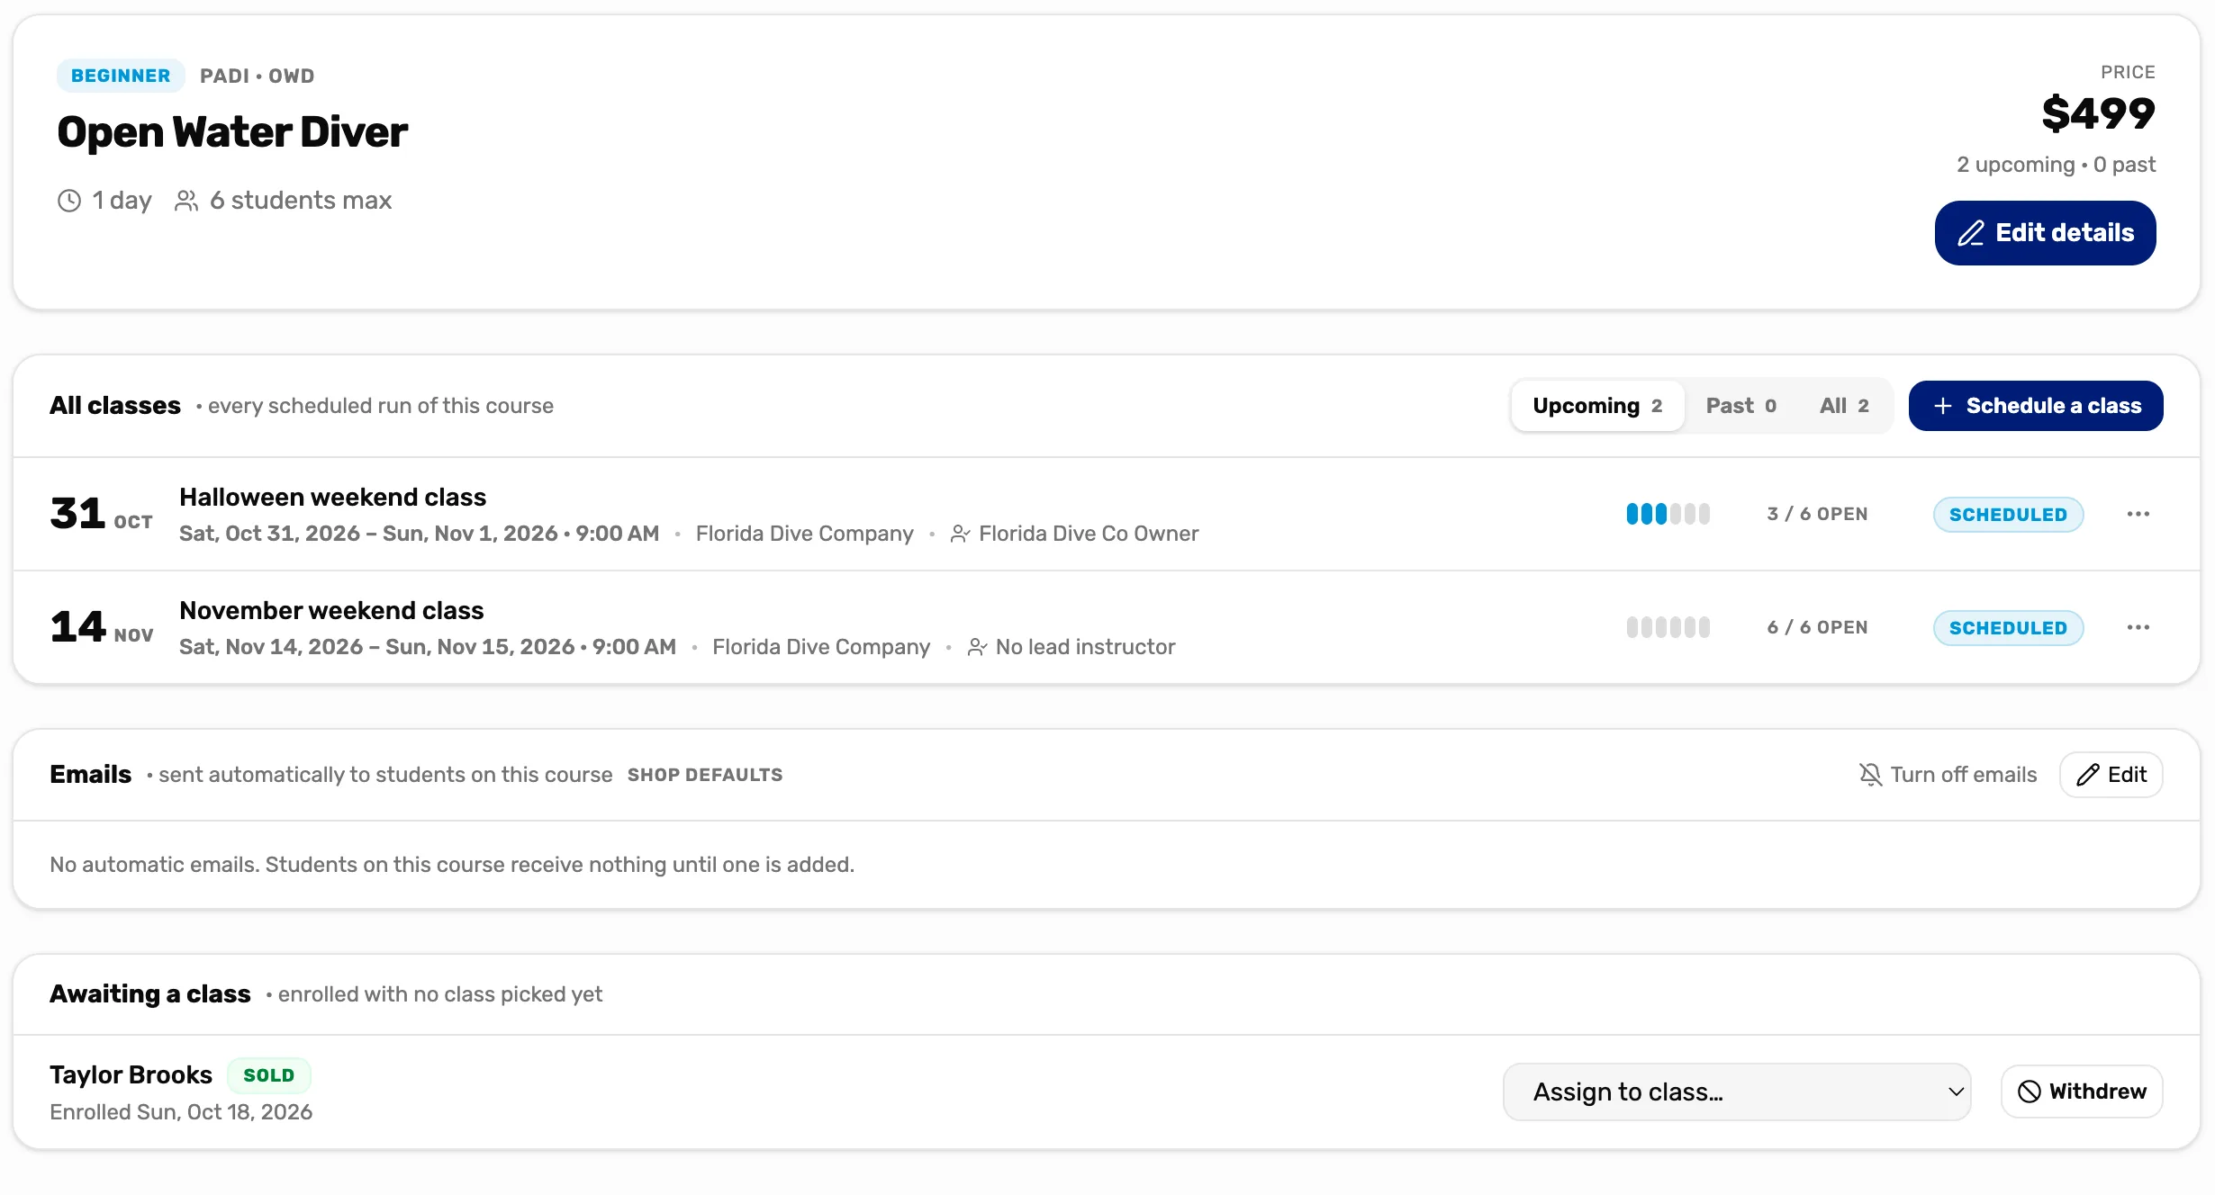The width and height of the screenshot is (2215, 1195).
Task: Click the muted bell icon for emails
Action: 1870,775
